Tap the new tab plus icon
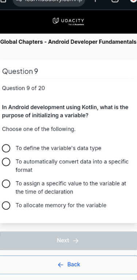Screen dimensions: 137x280 tap(95, 1)
